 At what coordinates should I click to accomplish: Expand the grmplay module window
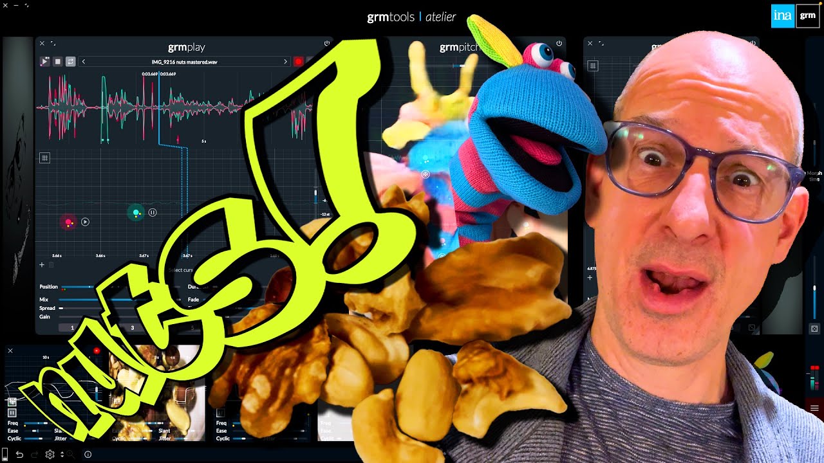point(53,44)
